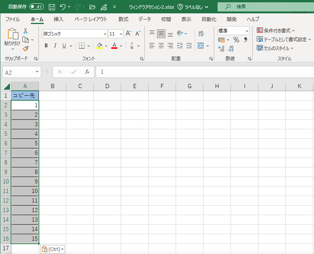Switch to the データ ribbon tab
Viewport: 314px width, 254px height.
point(144,19)
